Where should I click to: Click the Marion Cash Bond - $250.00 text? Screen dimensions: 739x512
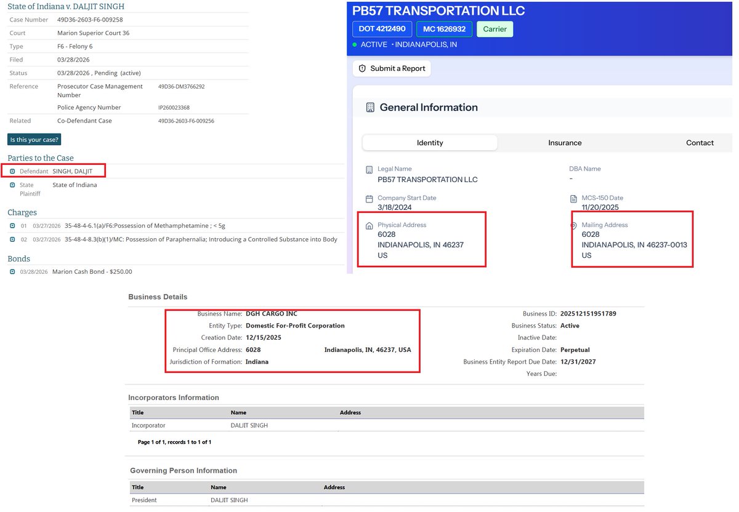click(92, 271)
